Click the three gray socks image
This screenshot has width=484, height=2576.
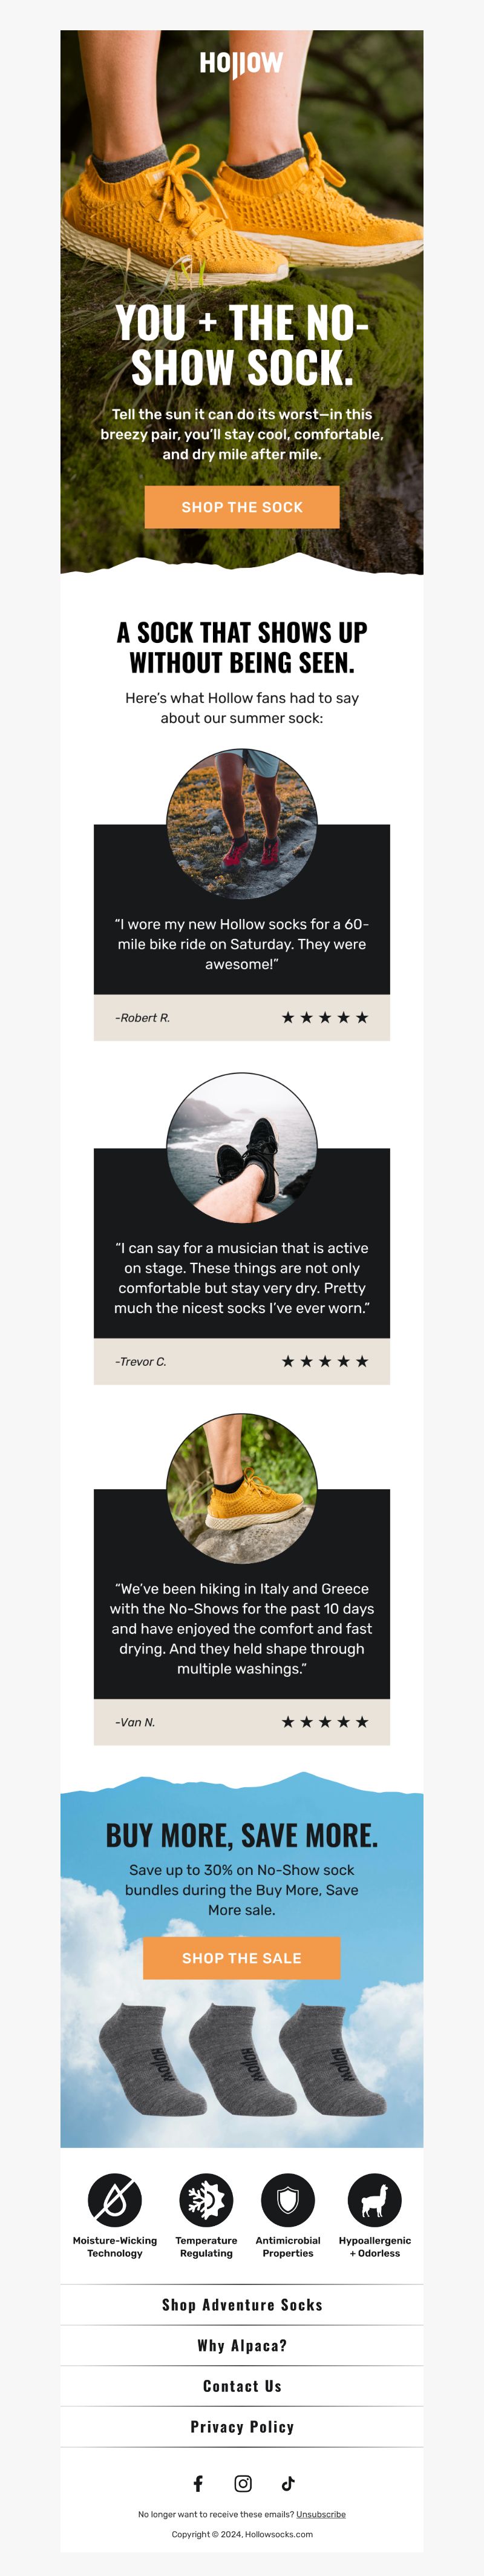[x=243, y=2058]
